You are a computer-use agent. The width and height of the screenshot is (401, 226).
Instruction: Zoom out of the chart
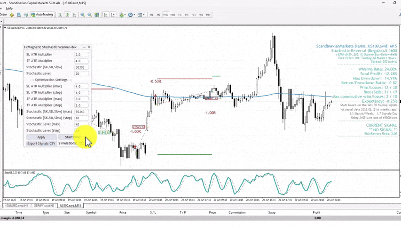[x=89, y=15]
